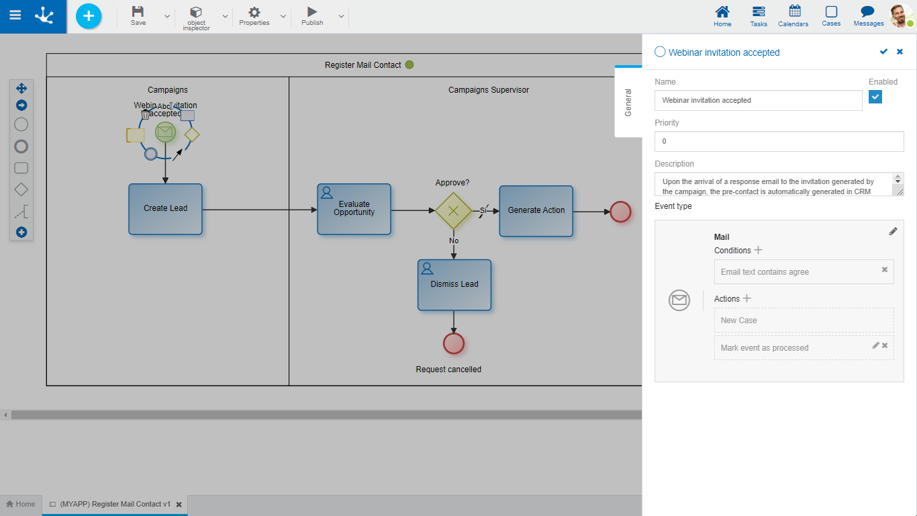This screenshot has height=516, width=917.
Task: Add a new action with plus icon
Action: (x=746, y=298)
